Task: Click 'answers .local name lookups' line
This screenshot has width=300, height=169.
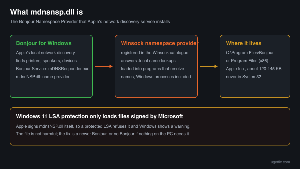Action: (148, 61)
